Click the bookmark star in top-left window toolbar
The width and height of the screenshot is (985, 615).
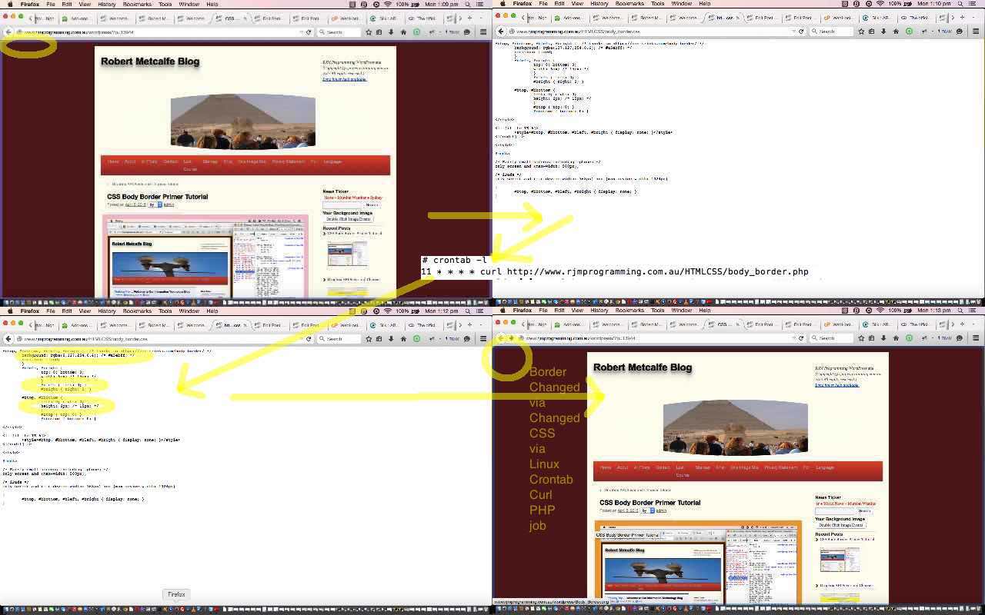point(369,32)
